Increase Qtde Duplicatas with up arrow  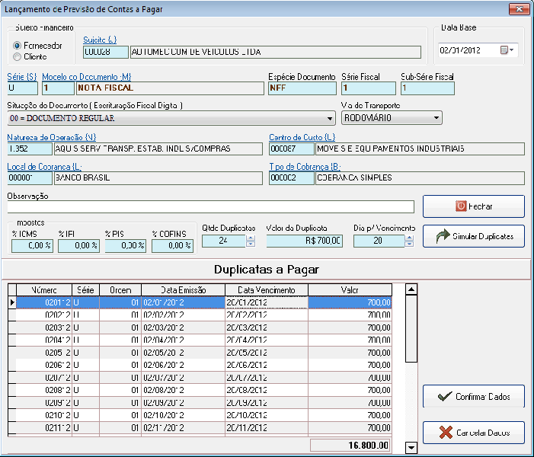251,238
